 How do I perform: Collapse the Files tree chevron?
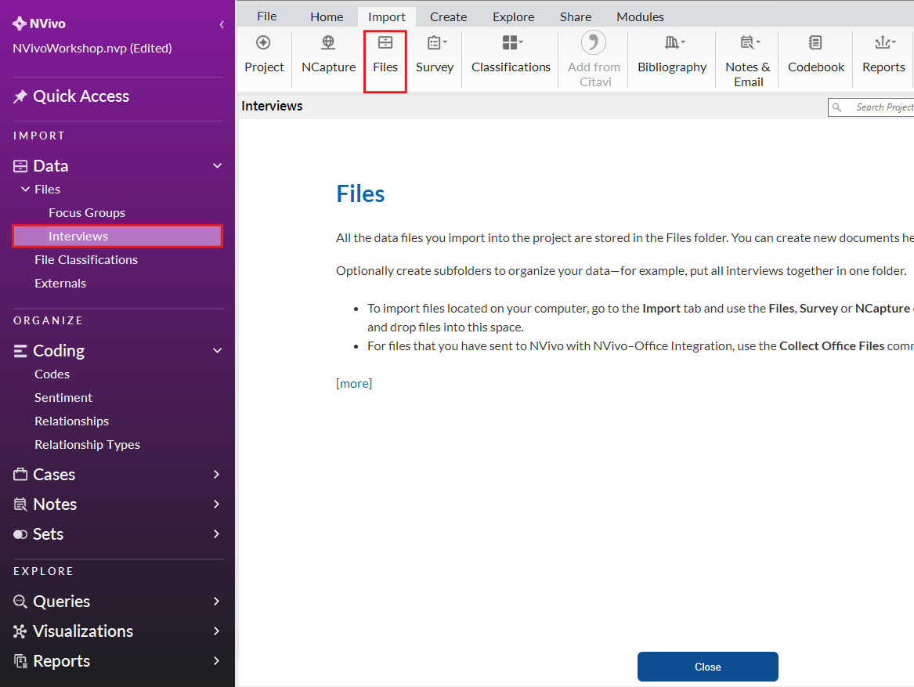pos(25,189)
